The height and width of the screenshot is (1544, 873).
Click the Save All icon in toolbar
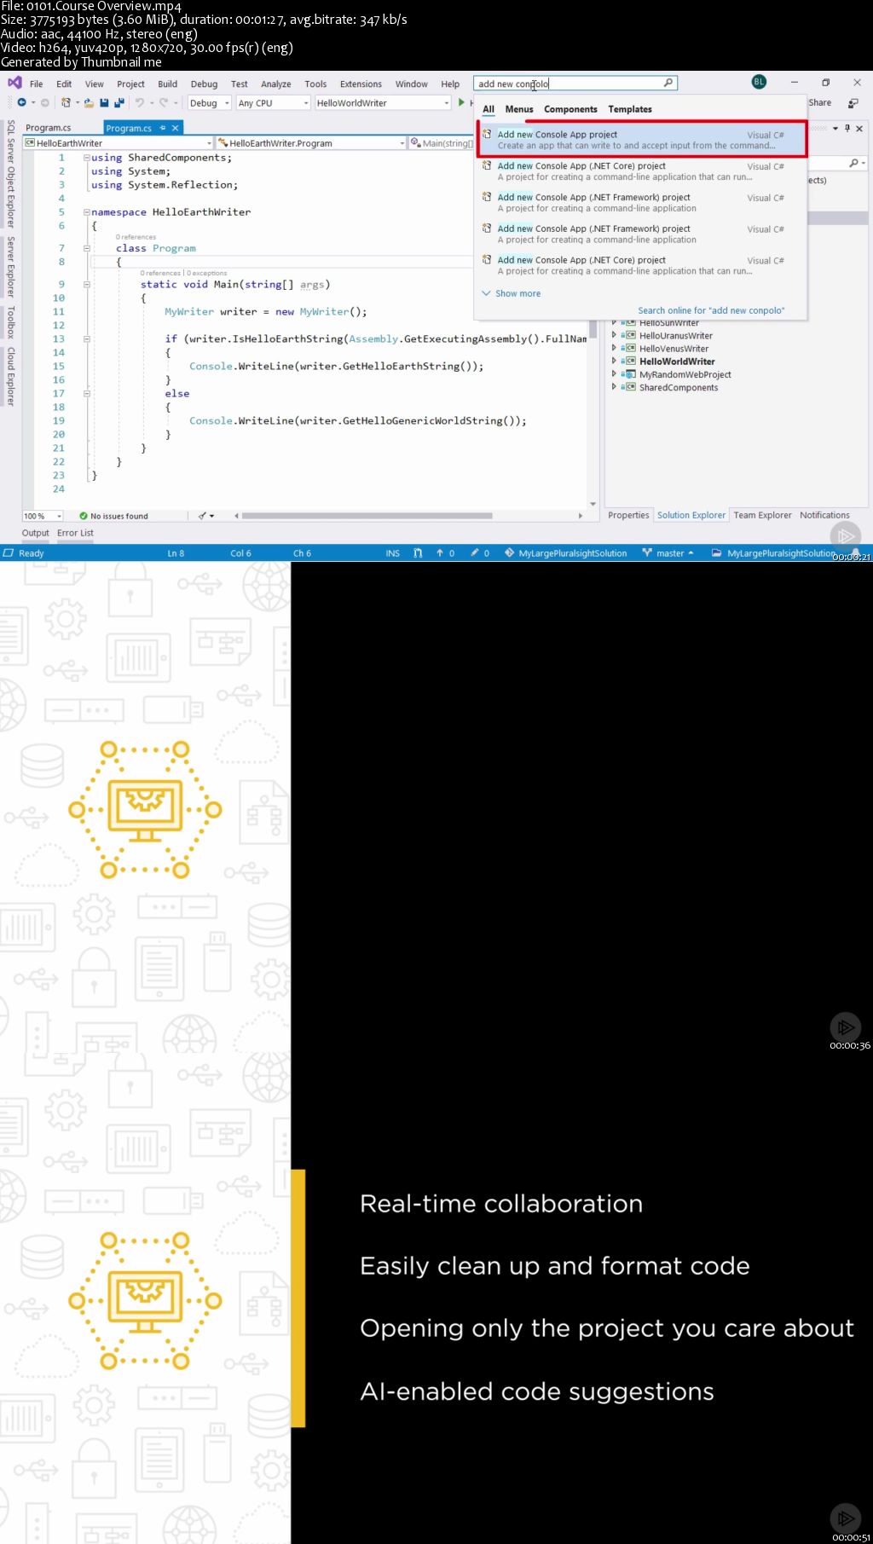coord(119,102)
